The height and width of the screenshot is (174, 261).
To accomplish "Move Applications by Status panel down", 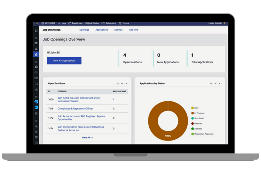I will tap(215, 83).
